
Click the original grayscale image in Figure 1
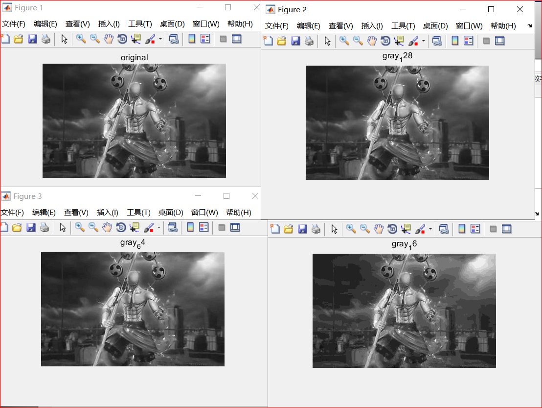(134, 121)
